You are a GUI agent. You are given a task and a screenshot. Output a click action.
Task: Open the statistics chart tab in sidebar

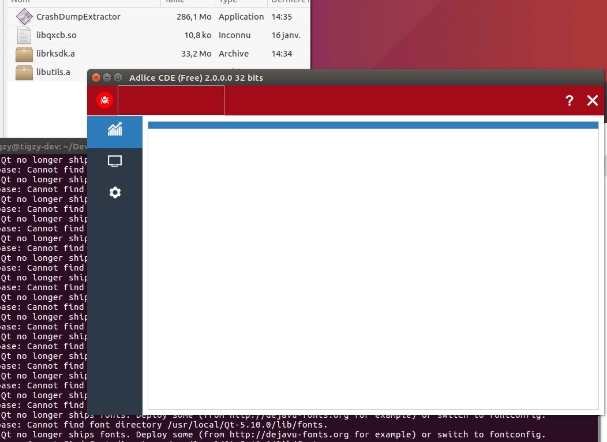tap(115, 132)
